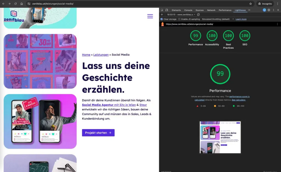Click the Projekt starten button
281x172 pixels.
98,133
